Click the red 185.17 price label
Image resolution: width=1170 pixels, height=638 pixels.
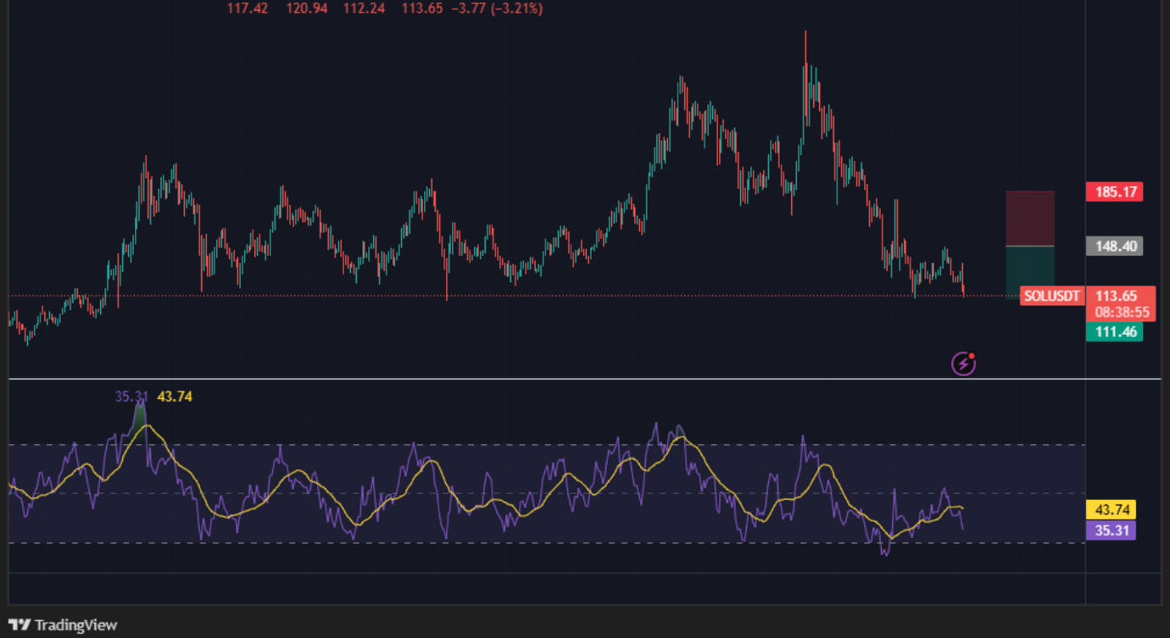[1114, 192]
